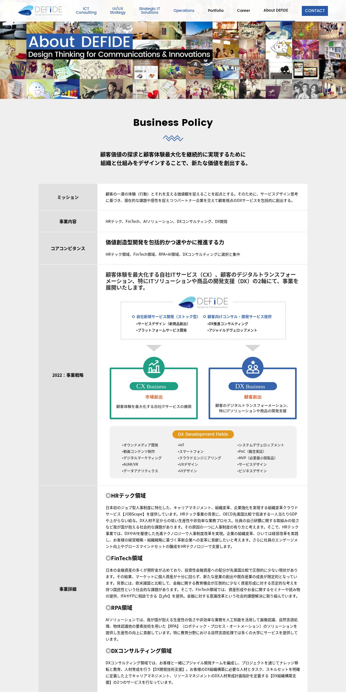Click the ミッション row label
Viewport: 346px width, 692px height.
click(68, 197)
